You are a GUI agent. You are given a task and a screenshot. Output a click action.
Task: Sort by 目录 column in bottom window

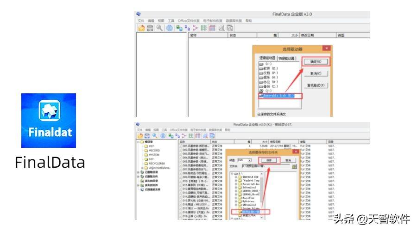[x=348, y=142]
